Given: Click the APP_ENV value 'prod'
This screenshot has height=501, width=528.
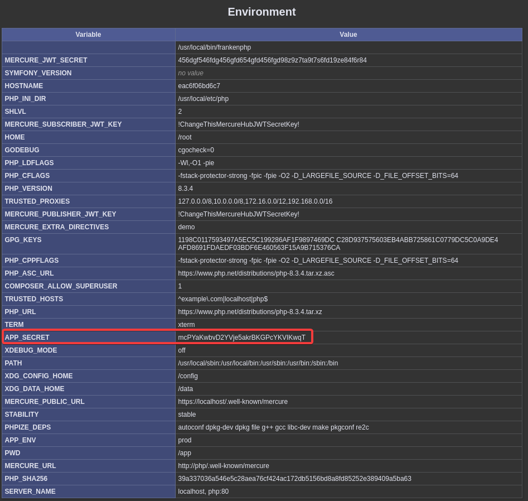Looking at the screenshot, I should pyautogui.click(x=185, y=440).
